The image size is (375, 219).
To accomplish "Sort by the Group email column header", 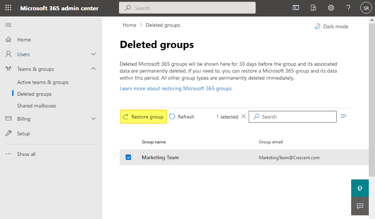I will pos(271,142).
